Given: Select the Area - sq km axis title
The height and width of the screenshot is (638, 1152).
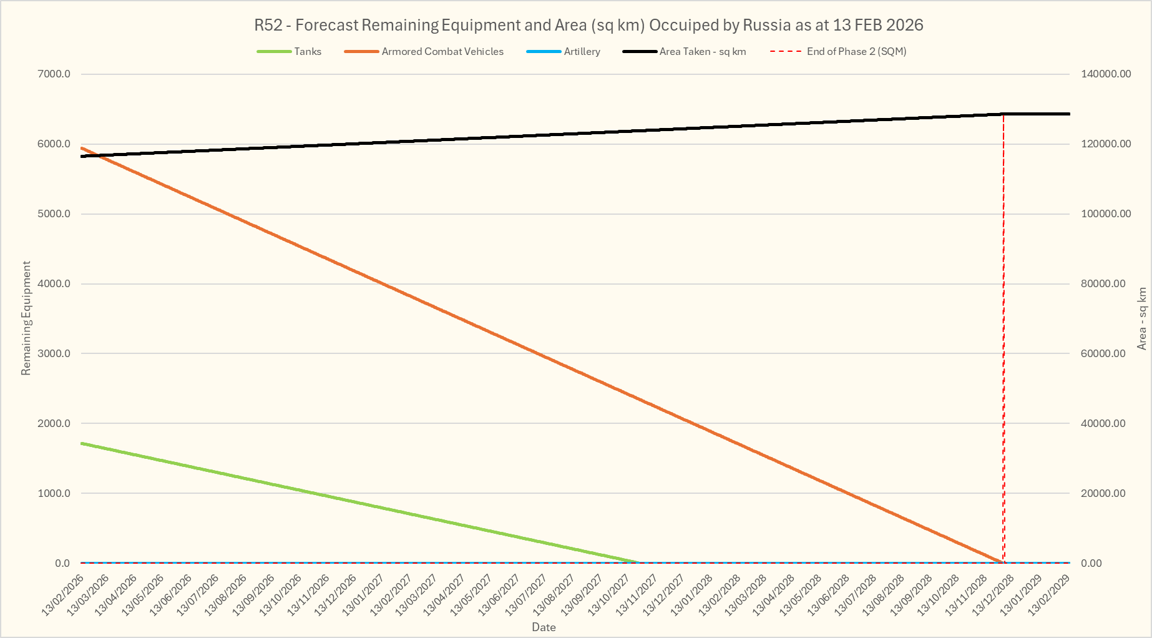Looking at the screenshot, I should point(1141,318).
